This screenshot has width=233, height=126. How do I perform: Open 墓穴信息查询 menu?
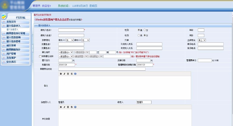click(16, 38)
